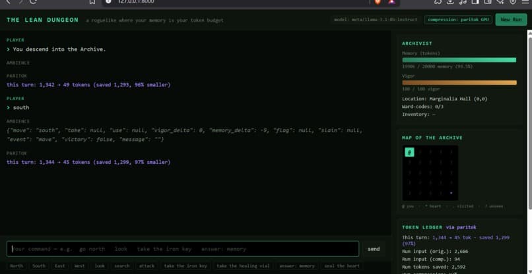This screenshot has height=274, width=532.
Task: Click the model: meta/llama badge
Action: click(376, 20)
